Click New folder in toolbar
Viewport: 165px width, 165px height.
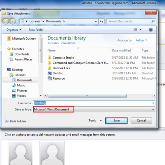[x=36, y=30]
